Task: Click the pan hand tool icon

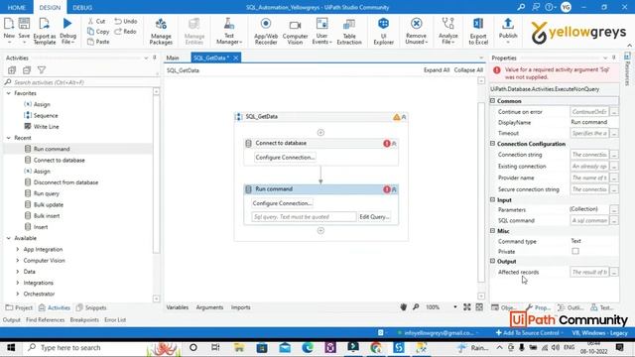Action: [x=404, y=307]
